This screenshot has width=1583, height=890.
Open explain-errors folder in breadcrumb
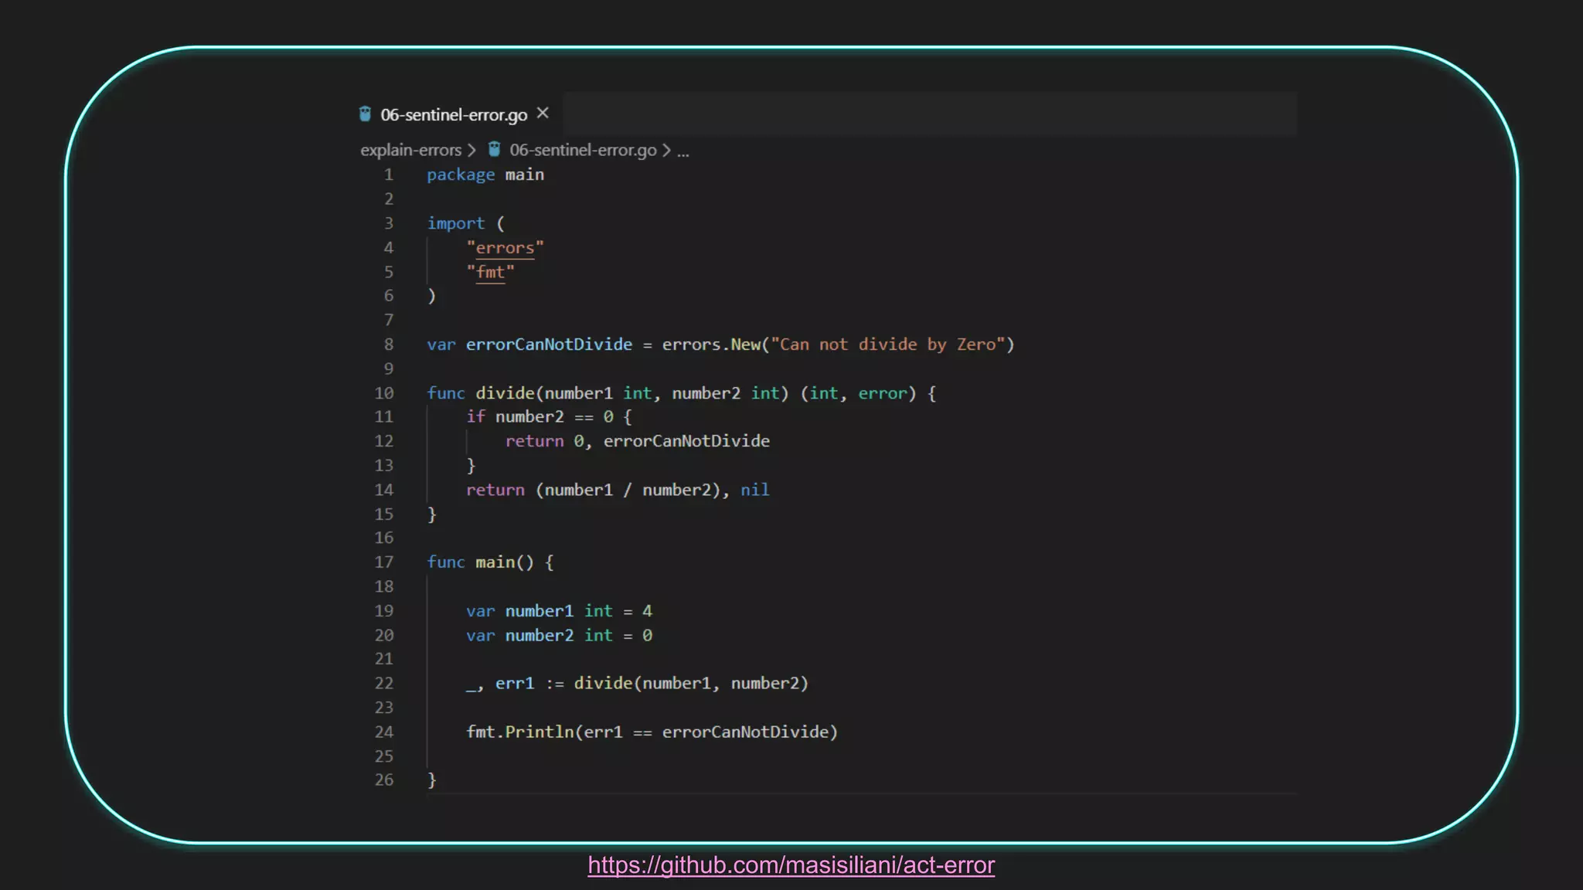point(410,150)
